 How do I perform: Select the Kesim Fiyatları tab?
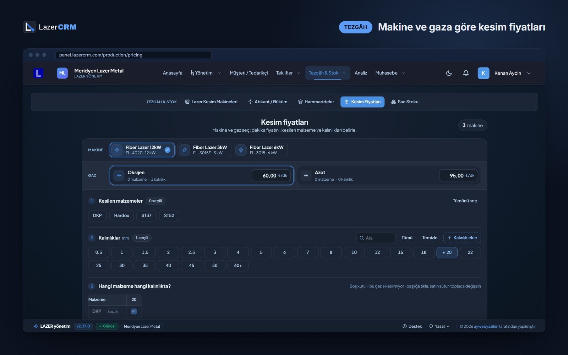(362, 102)
